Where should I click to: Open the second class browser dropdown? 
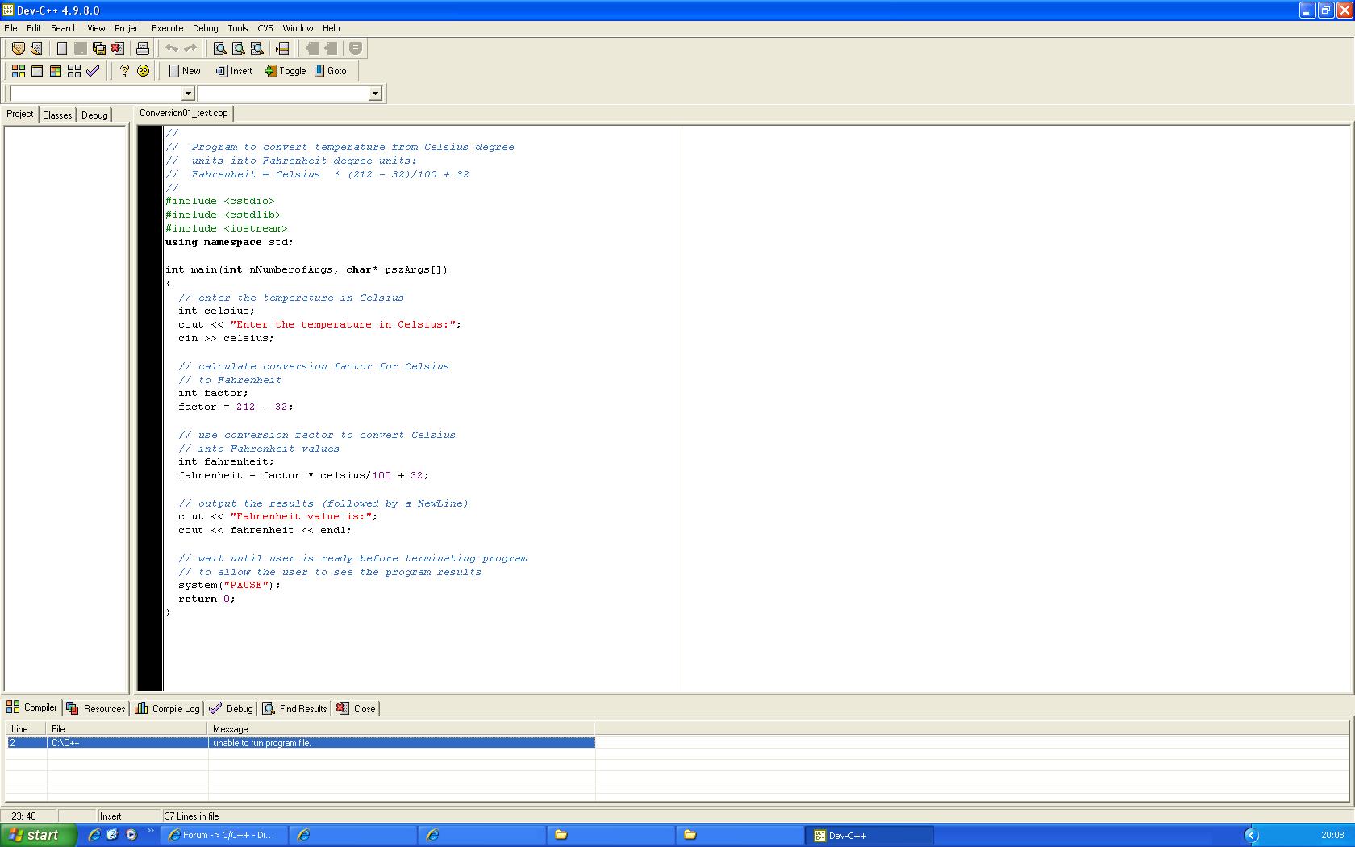[x=374, y=94]
